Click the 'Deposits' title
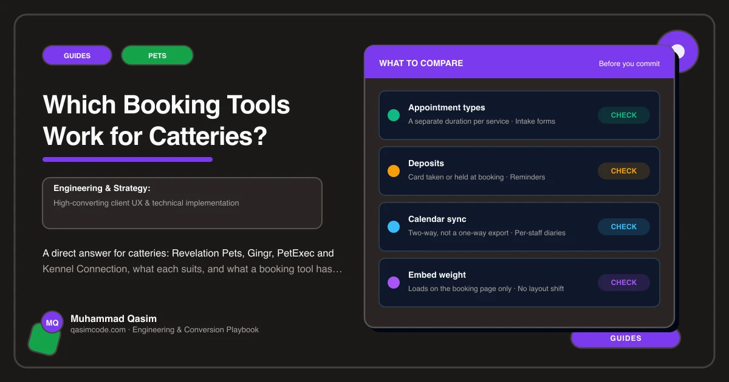This screenshot has height=382, width=729. coord(426,163)
